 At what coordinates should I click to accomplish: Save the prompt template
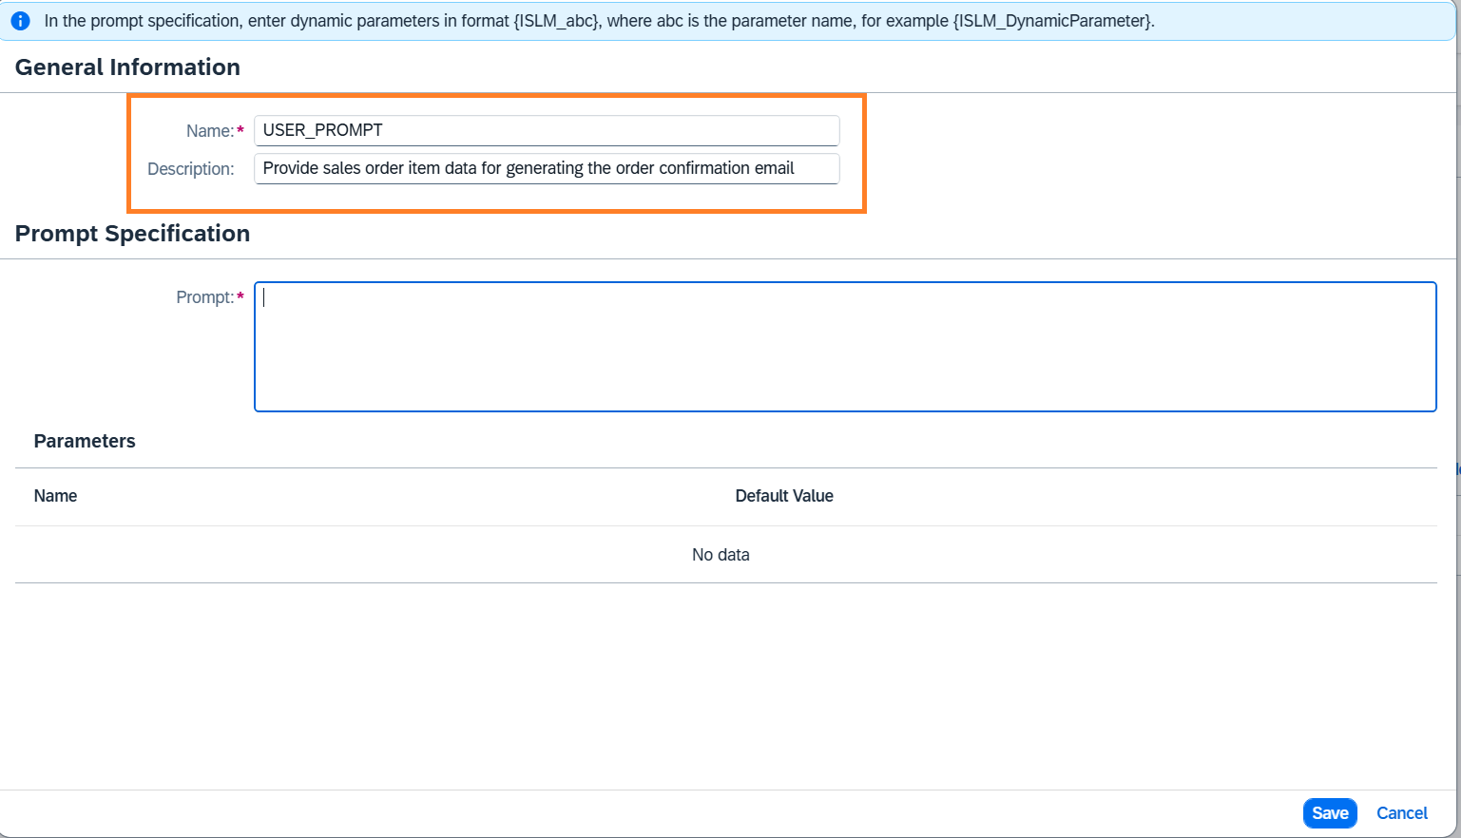point(1329,813)
